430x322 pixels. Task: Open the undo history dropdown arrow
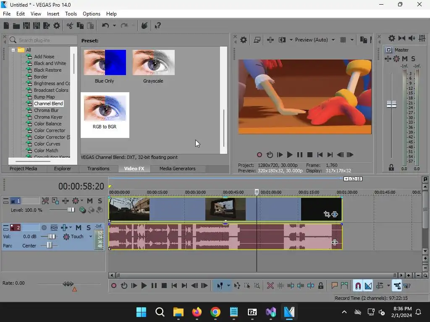114,26
